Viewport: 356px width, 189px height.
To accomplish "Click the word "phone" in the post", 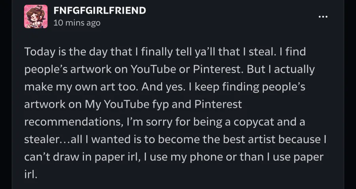I will pos(204,157).
